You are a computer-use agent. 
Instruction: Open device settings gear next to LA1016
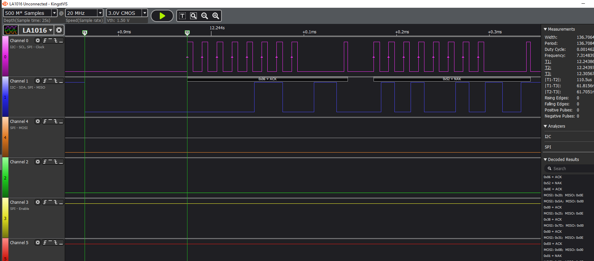coord(59,30)
